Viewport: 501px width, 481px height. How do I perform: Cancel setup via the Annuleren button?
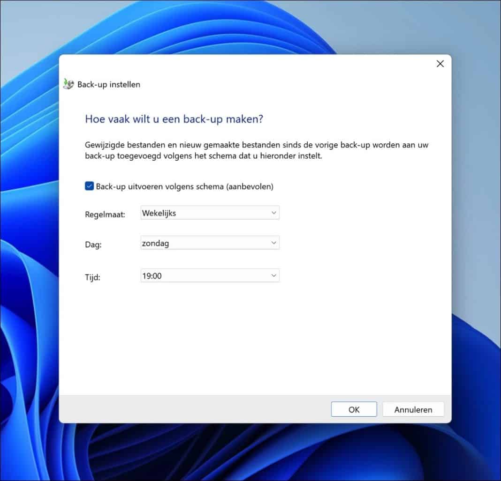click(x=413, y=409)
